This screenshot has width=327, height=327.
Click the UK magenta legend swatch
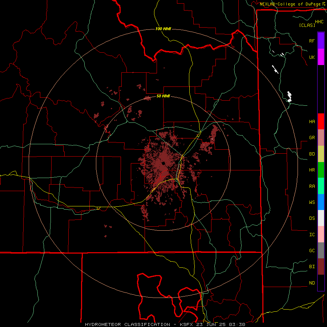(x=321, y=57)
